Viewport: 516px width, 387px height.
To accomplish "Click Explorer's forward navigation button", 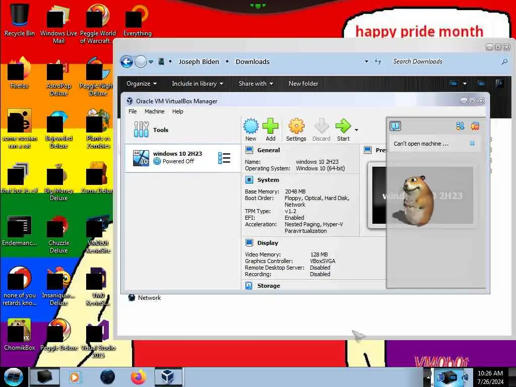I will pyautogui.click(x=141, y=61).
